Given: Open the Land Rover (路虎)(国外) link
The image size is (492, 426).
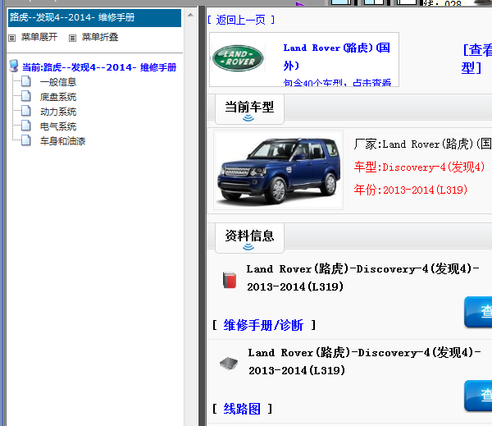Looking at the screenshot, I should 336,57.
